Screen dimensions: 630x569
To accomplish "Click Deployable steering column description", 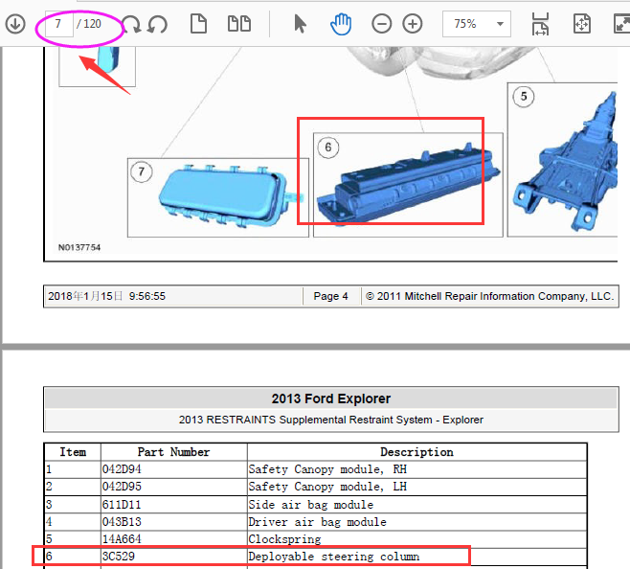I will coord(334,557).
